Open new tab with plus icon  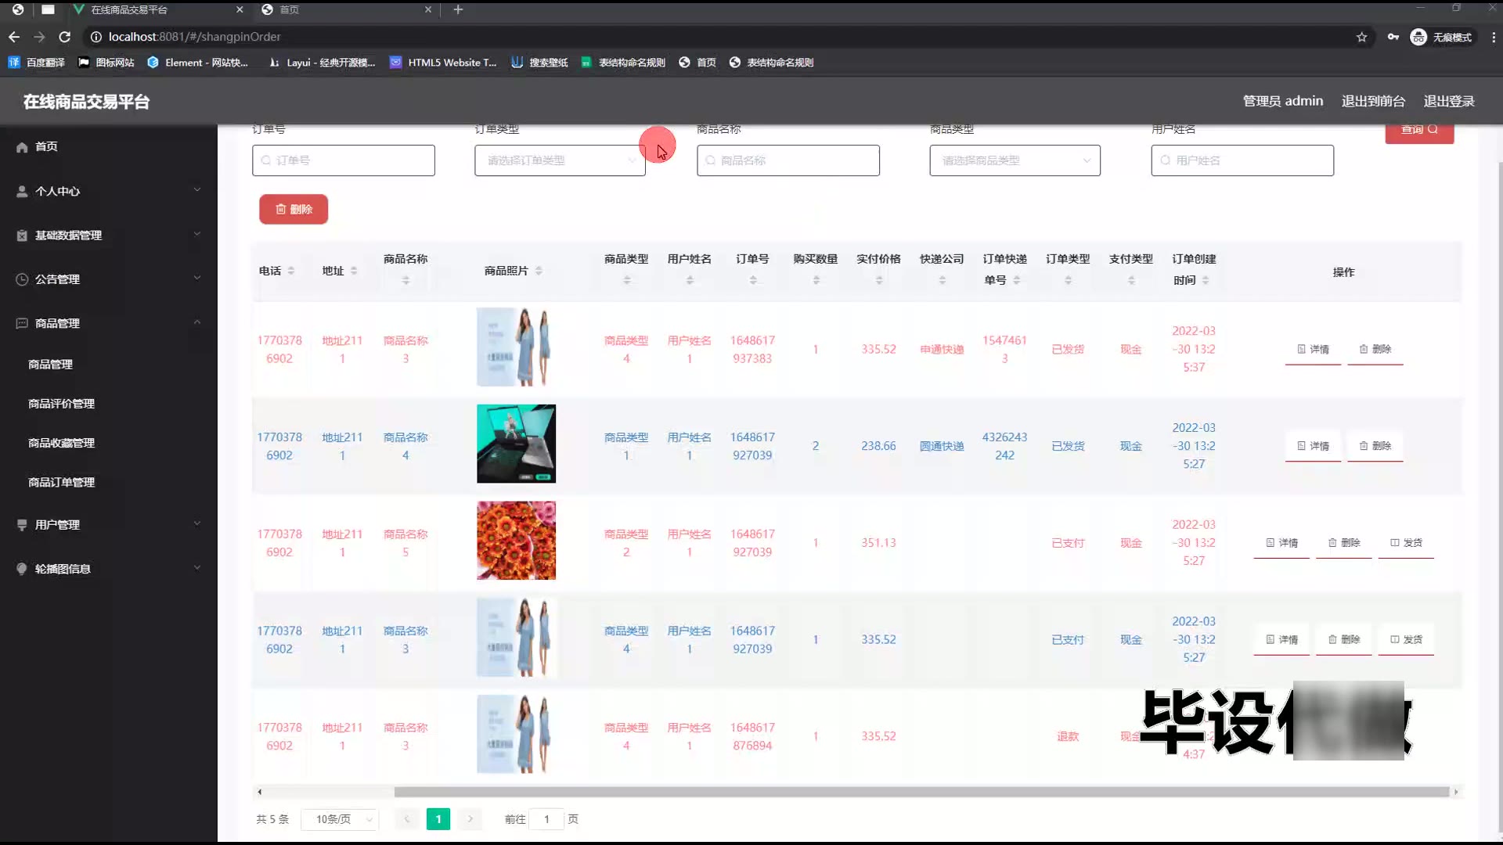[x=459, y=9]
